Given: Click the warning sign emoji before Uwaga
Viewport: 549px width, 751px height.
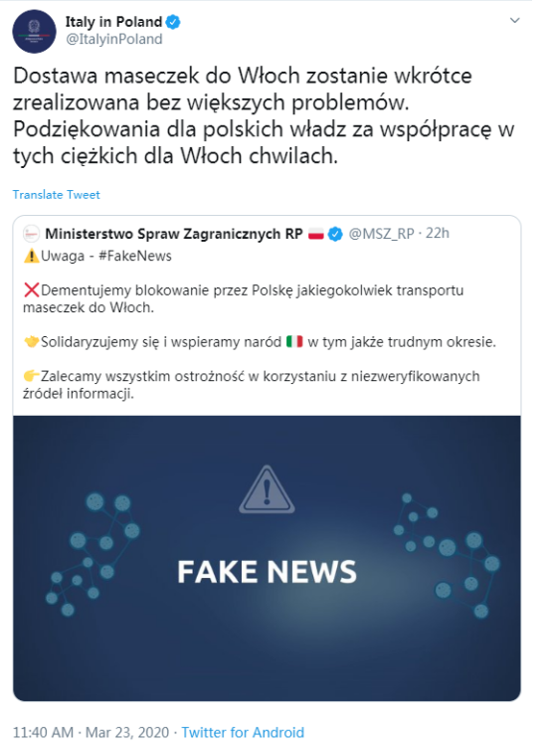Looking at the screenshot, I should click(x=31, y=257).
